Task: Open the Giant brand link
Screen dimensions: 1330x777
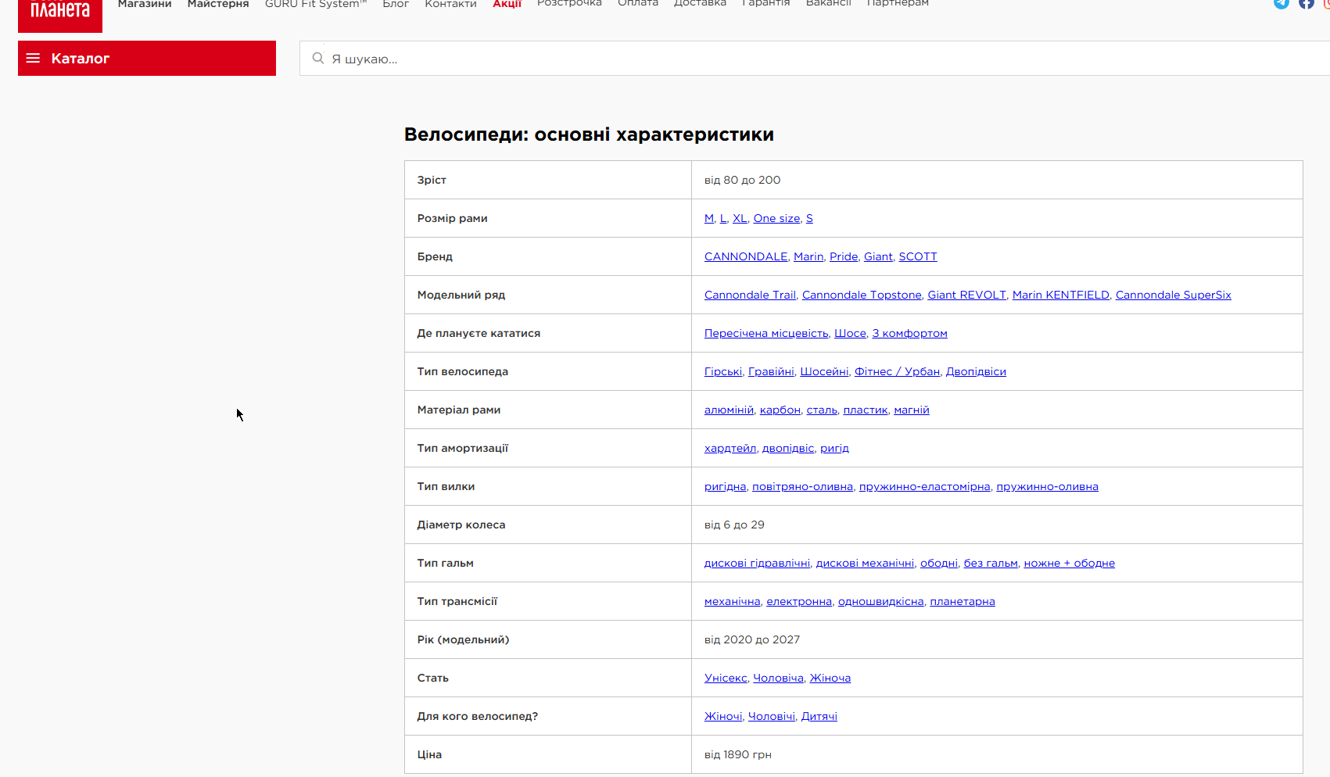Action: point(878,256)
